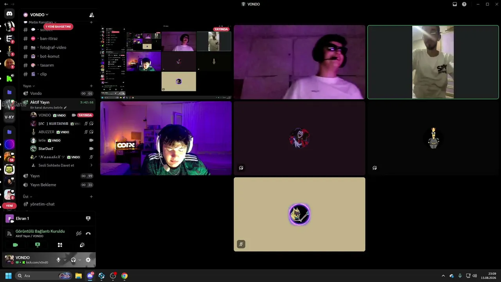The height and width of the screenshot is (282, 501).
Task: Open the soundboard icon
Action: pyautogui.click(x=82, y=245)
